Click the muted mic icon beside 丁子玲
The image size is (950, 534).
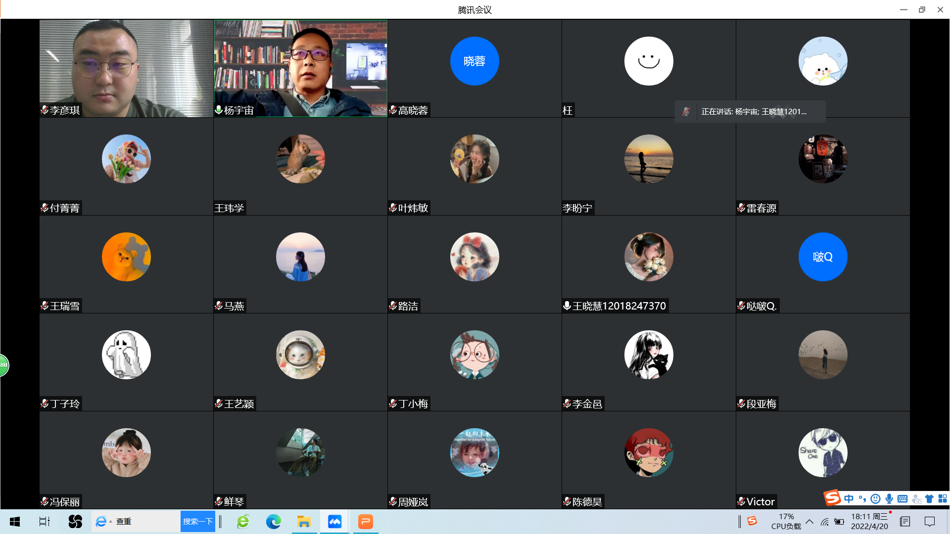coord(45,404)
